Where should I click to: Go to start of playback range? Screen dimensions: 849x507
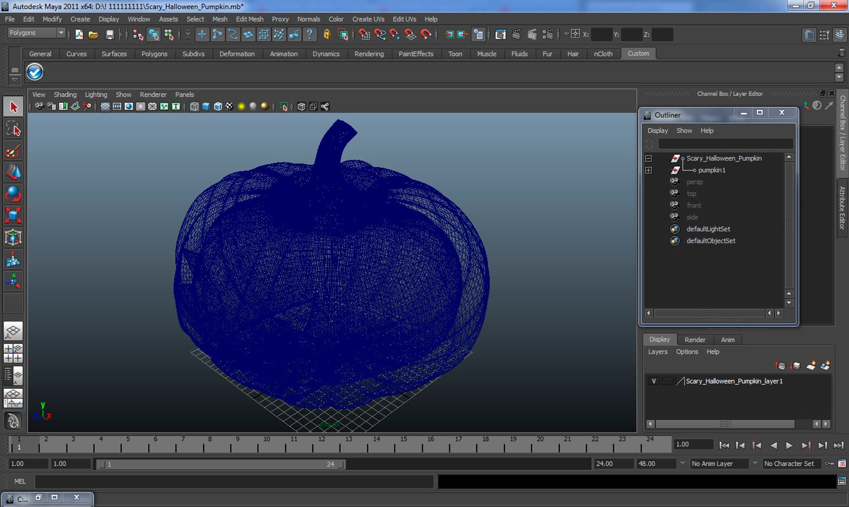point(724,445)
